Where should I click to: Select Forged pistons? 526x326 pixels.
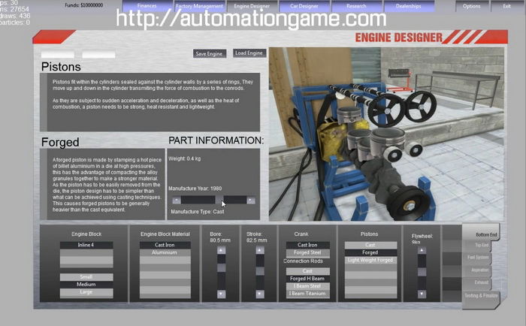coord(370,252)
